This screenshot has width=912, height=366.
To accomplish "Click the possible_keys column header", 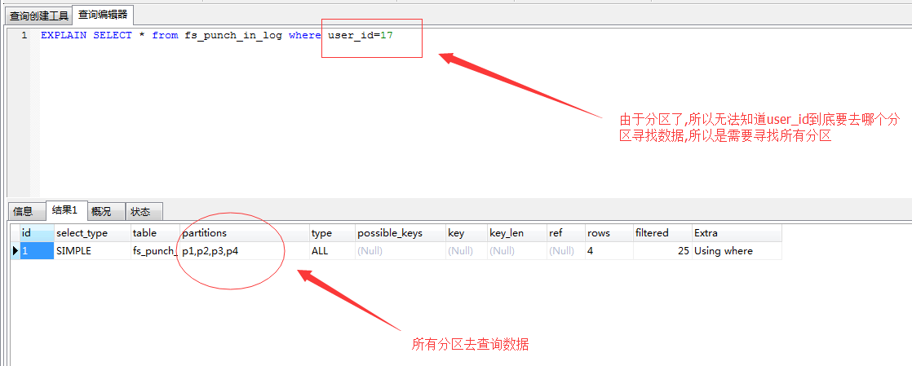I will pyautogui.click(x=401, y=233).
